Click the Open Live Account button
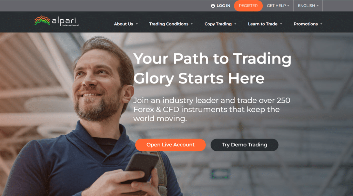The width and height of the screenshot is (353, 196). pyautogui.click(x=170, y=145)
